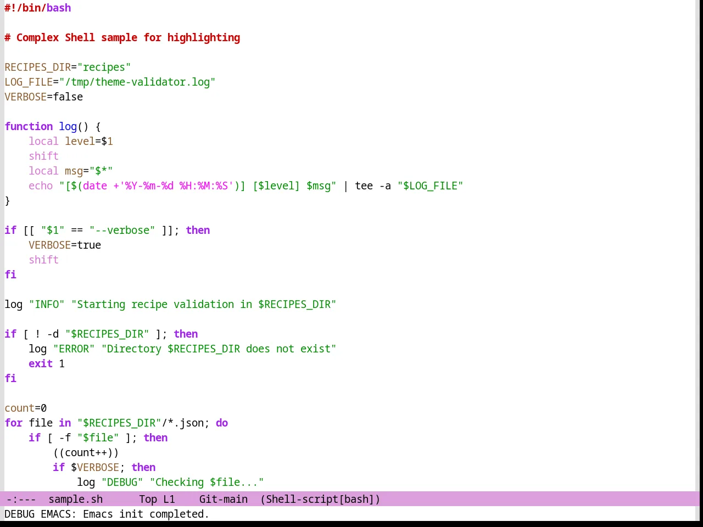This screenshot has height=527, width=703.
Task: Click the VERBOSE=true line
Action: coord(65,245)
